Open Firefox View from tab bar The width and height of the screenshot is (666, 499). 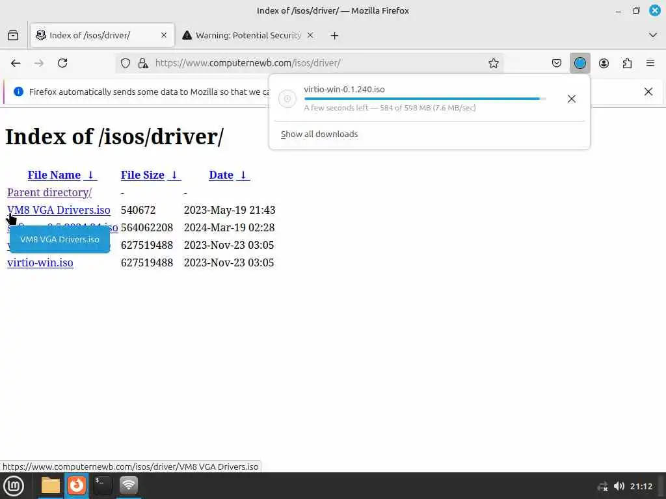pos(13,35)
